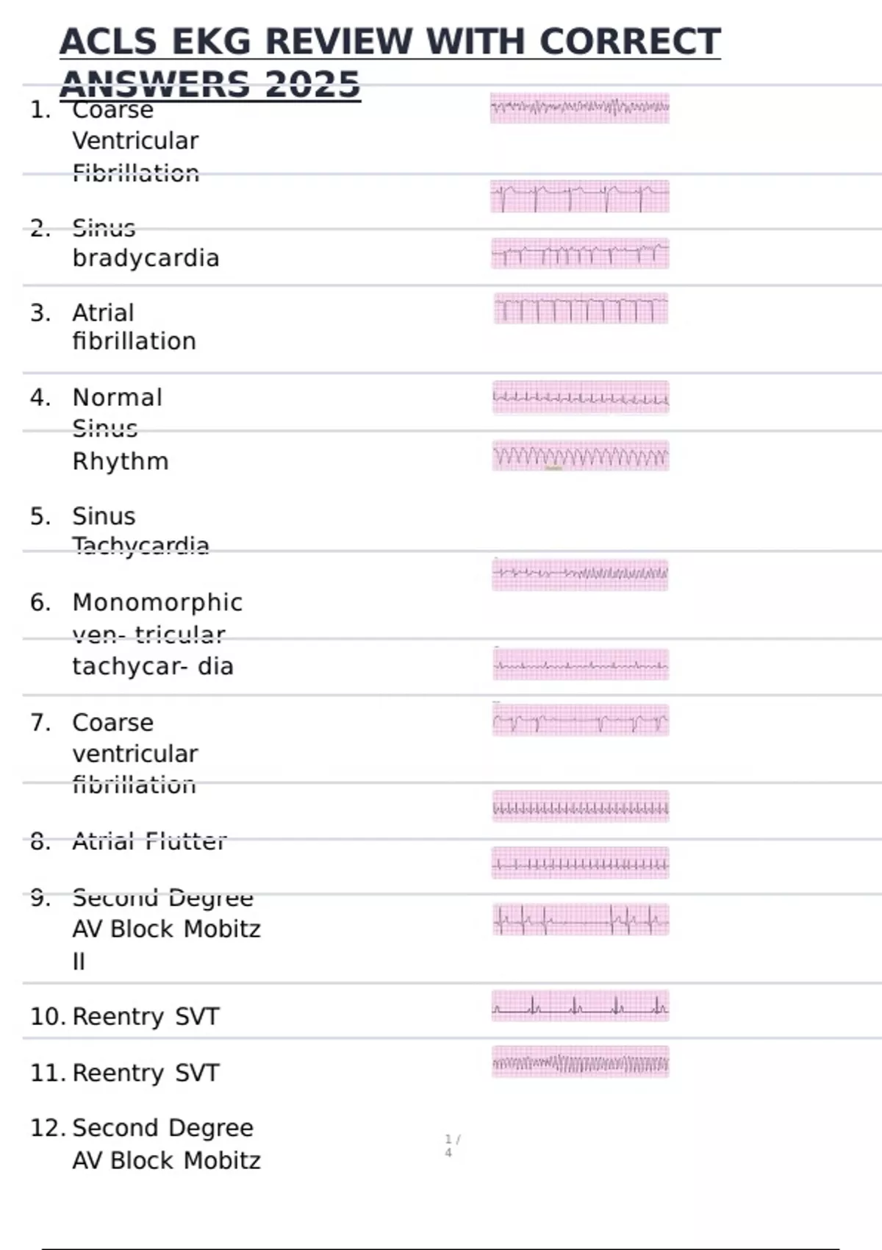
Task: Select item 10 Reentry SVT text
Action: [x=146, y=1016]
